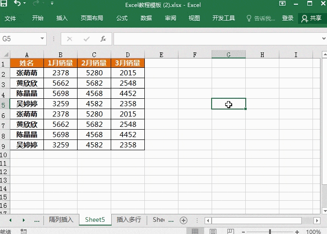Click the left ellipsis for hidden sheets
Screen dimensions: 327x234
coord(37,220)
